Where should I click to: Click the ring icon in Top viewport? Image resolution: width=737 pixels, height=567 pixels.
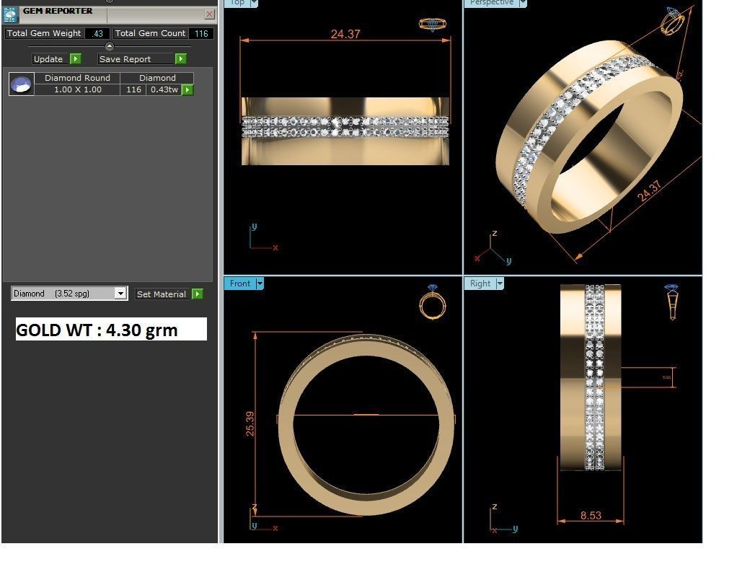(x=433, y=24)
